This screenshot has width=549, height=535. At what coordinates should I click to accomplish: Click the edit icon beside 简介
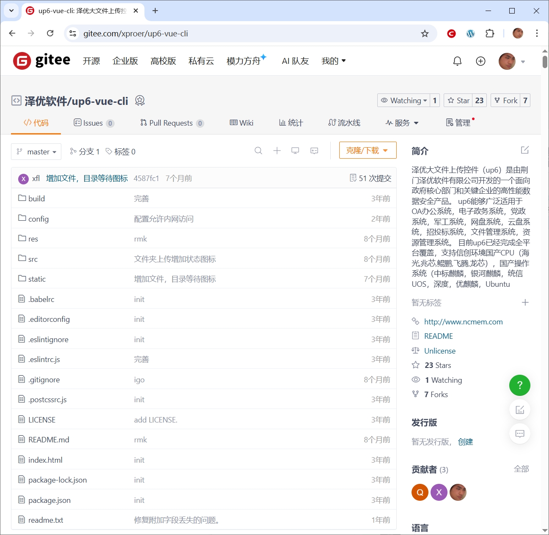pyautogui.click(x=525, y=150)
